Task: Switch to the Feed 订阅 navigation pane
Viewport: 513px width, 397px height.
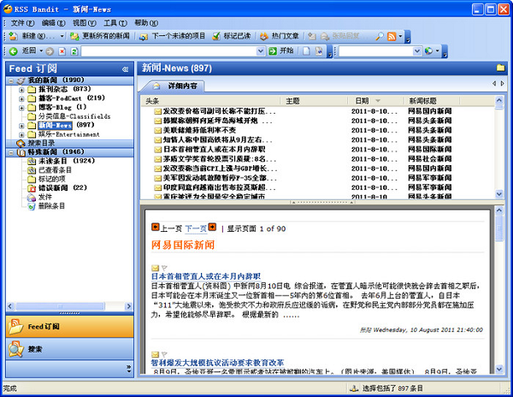Action: [70, 326]
